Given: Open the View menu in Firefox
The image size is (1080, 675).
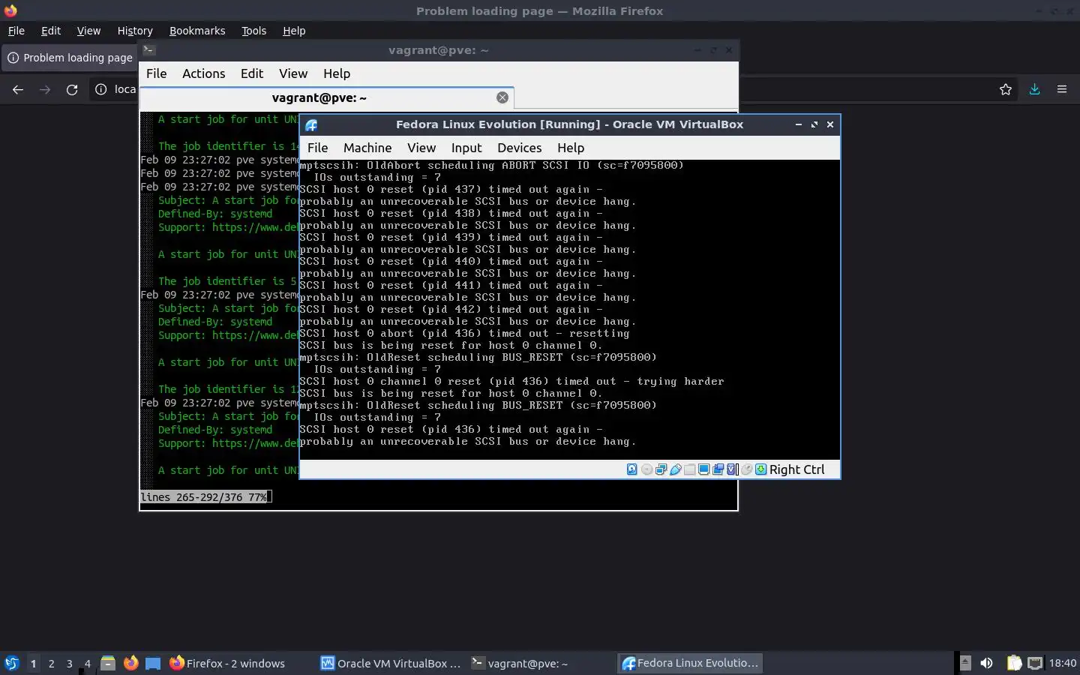Looking at the screenshot, I should [88, 31].
